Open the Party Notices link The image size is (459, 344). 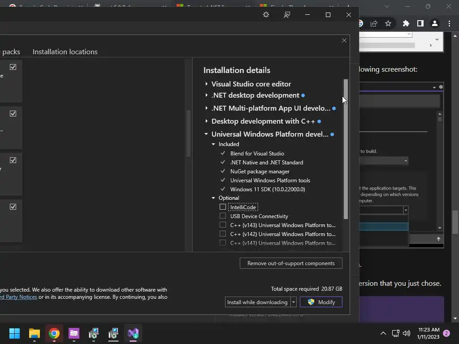pos(19,297)
